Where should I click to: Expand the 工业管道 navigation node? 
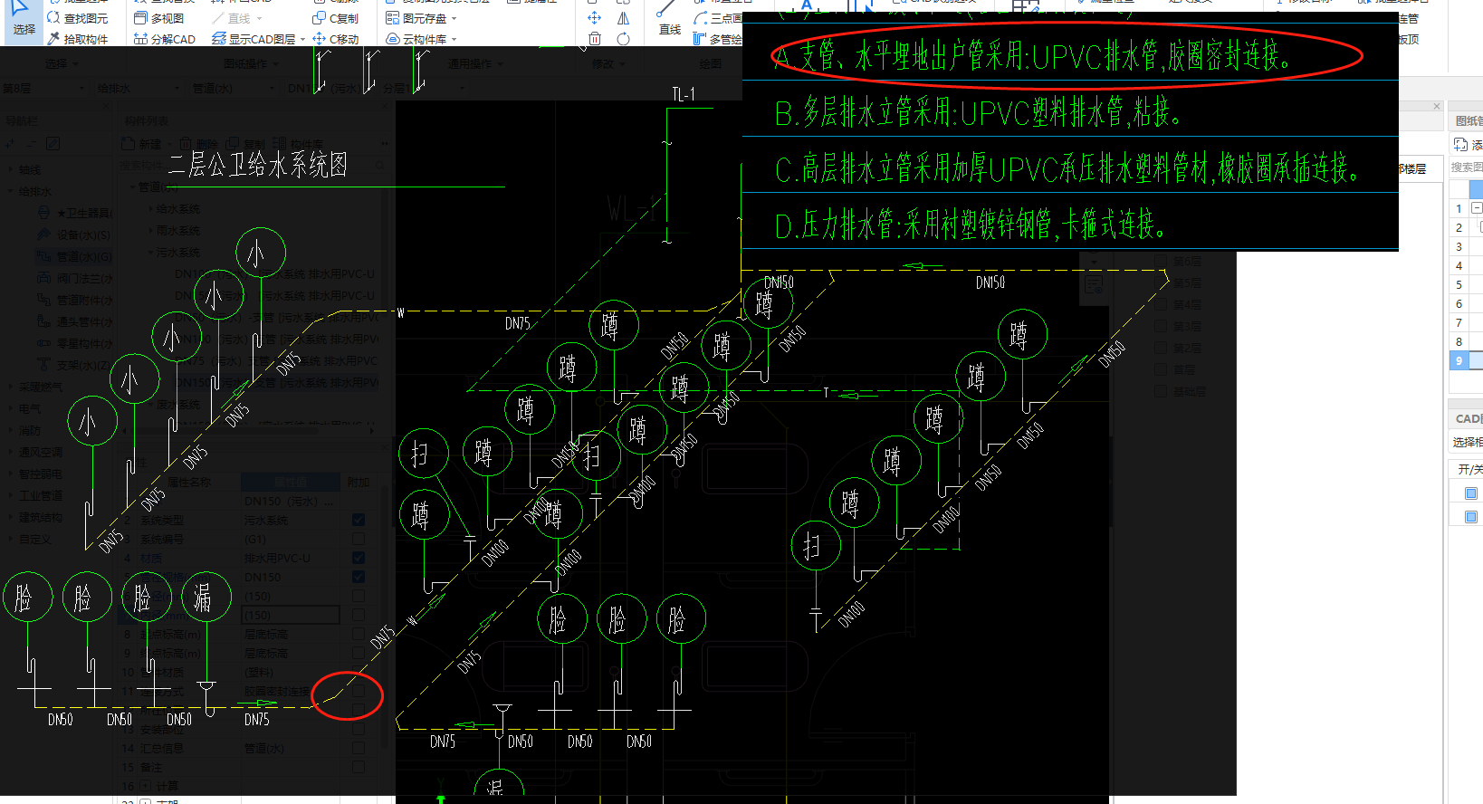(x=10, y=496)
